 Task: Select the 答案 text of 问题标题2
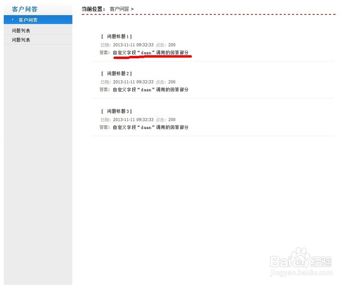144,89
